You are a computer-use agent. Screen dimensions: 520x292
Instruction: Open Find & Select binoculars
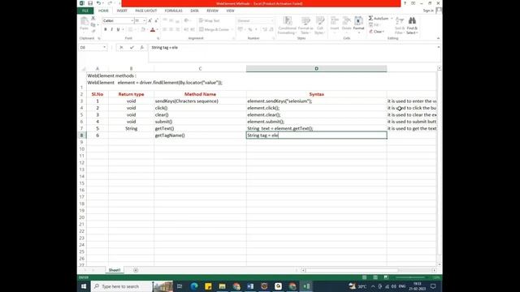click(412, 25)
